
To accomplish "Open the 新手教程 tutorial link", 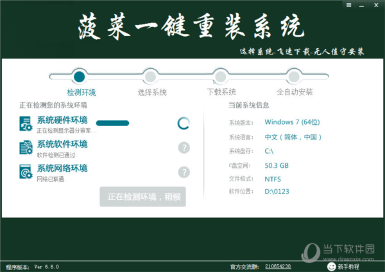I will pyautogui.click(x=348, y=267).
